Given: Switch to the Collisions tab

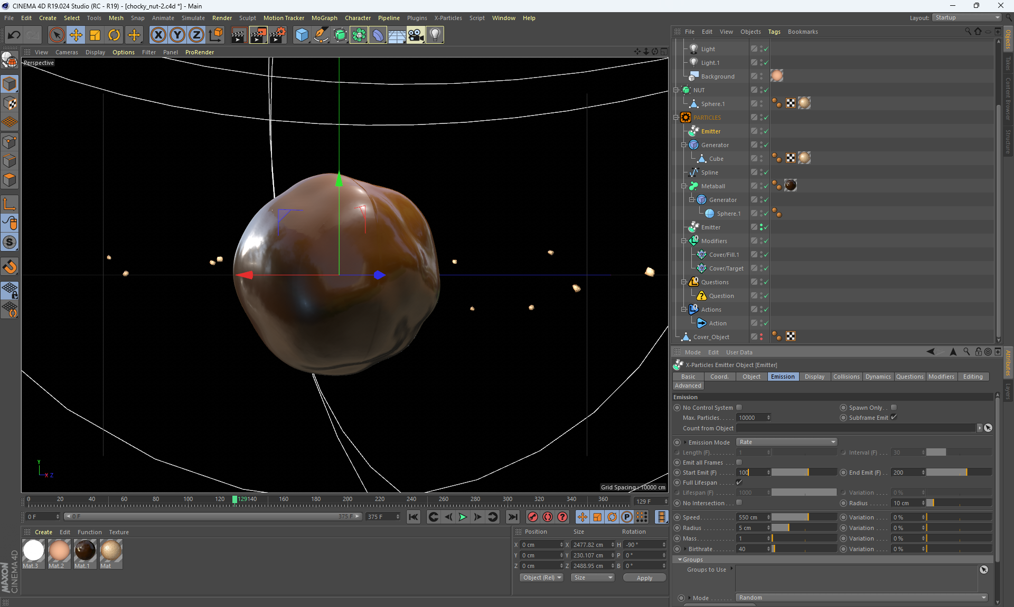Looking at the screenshot, I should point(846,377).
